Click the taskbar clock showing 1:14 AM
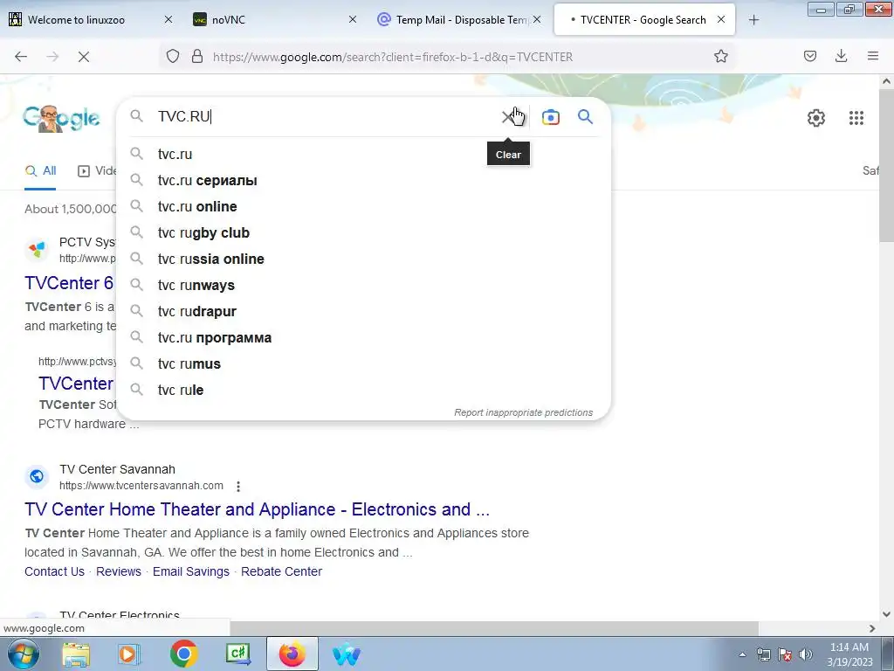The image size is (894, 671). [x=849, y=654]
